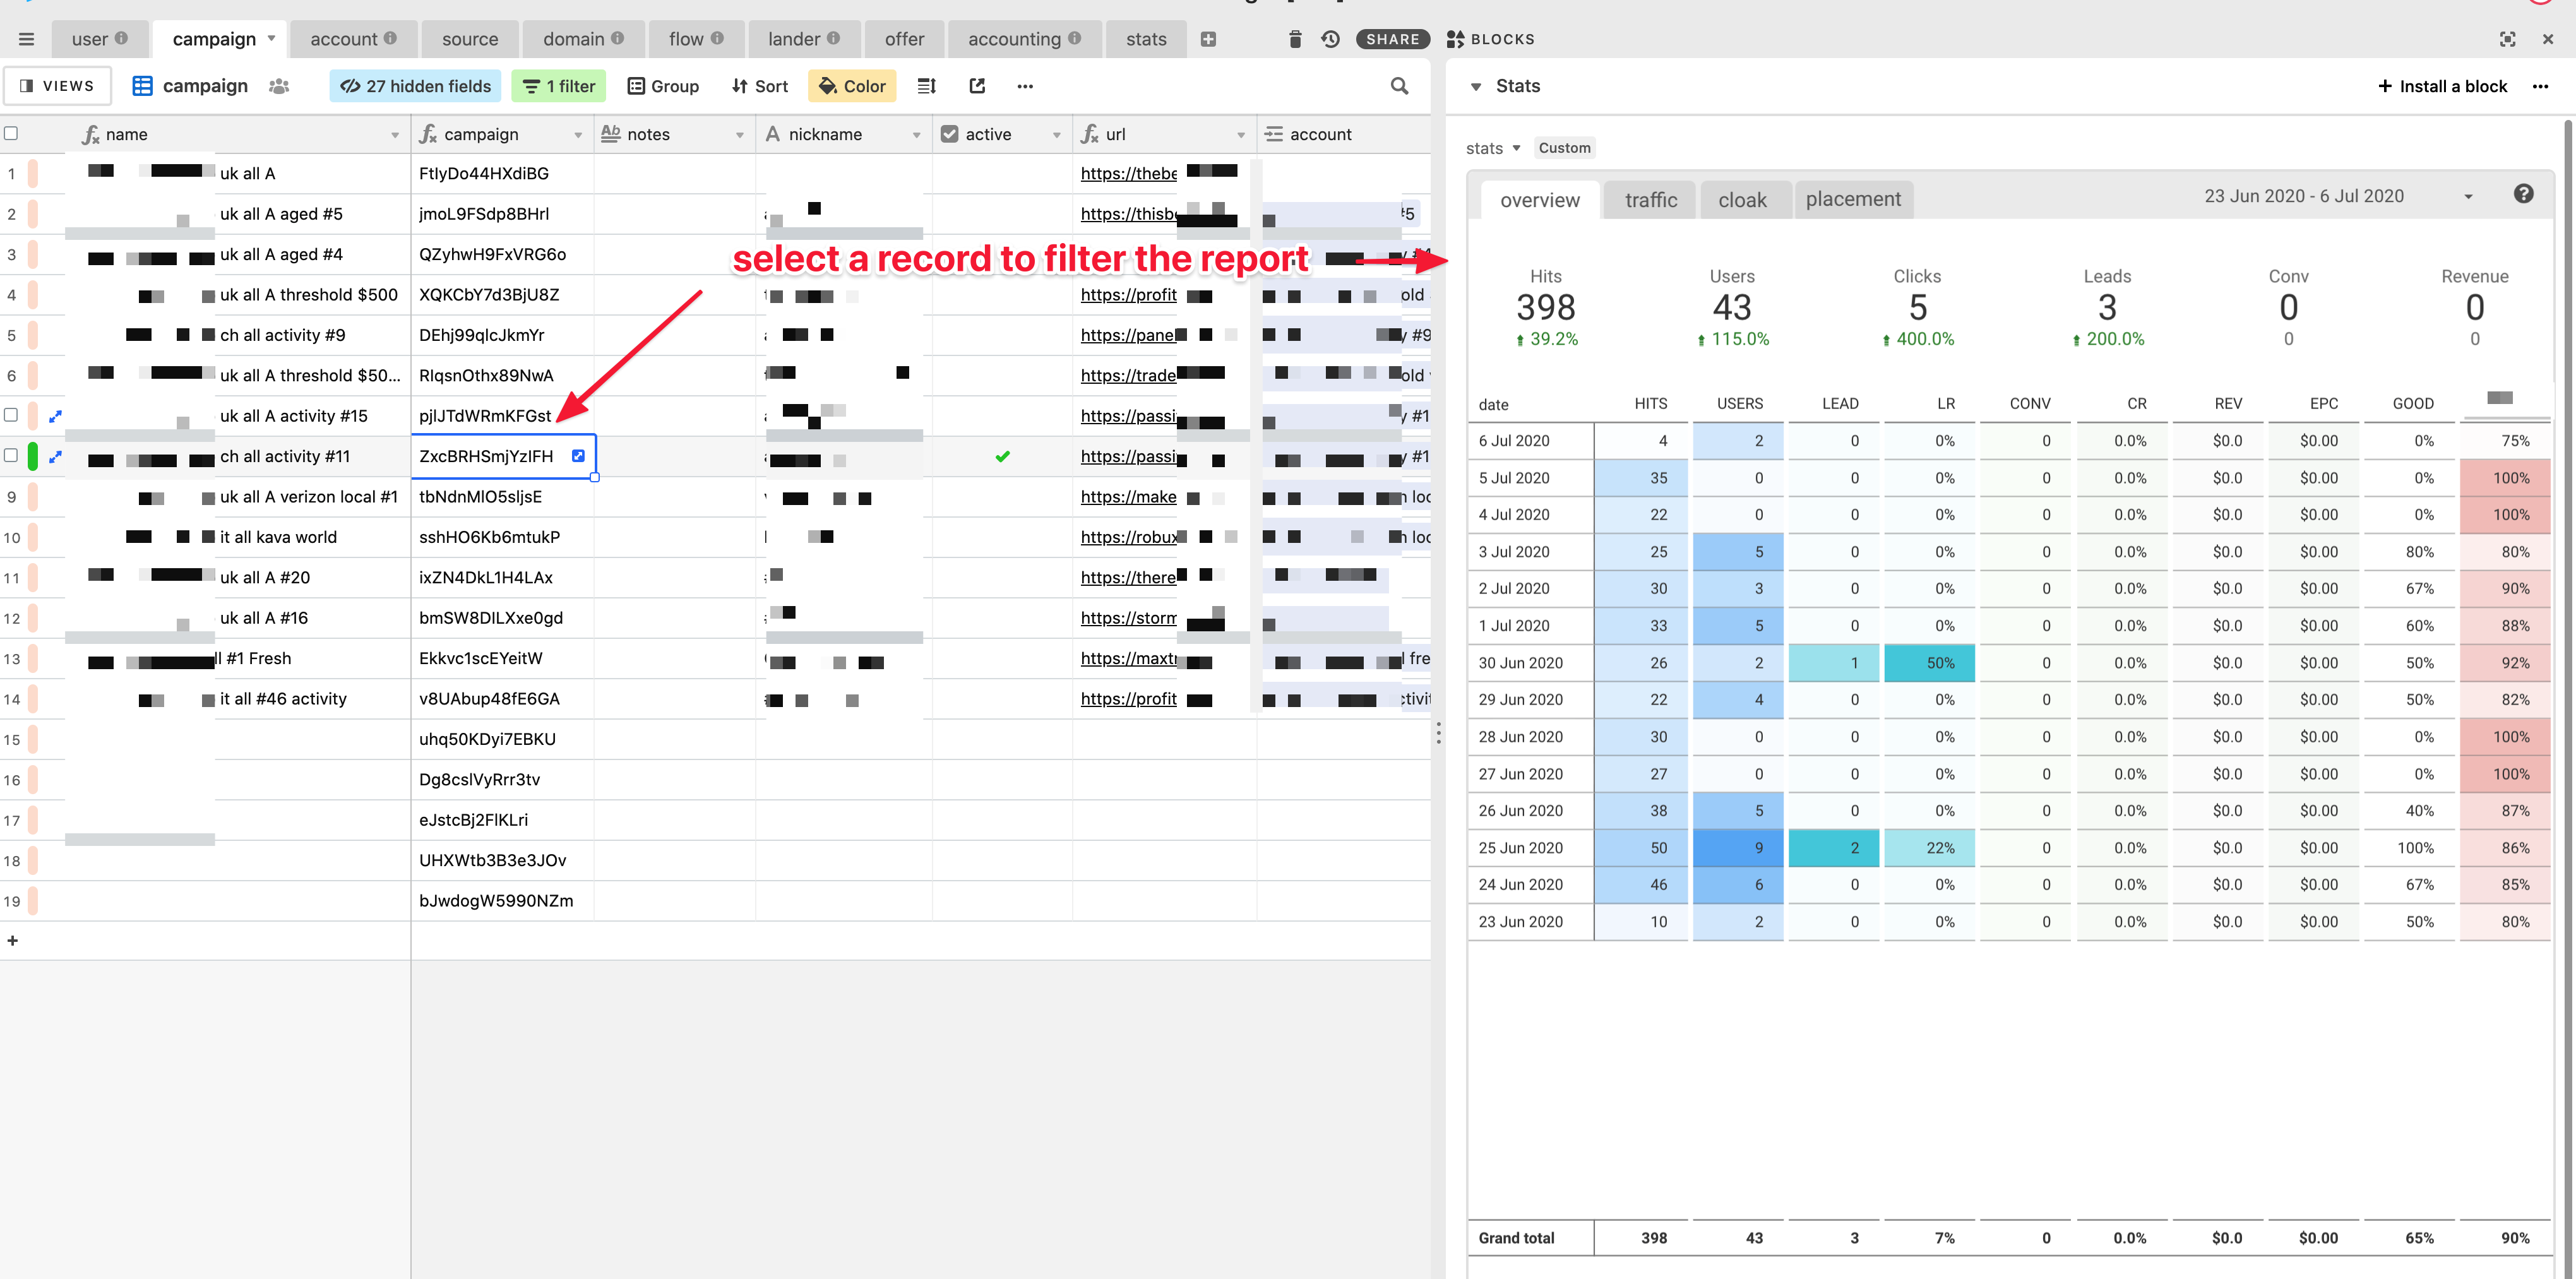Open the revision history clock icon
This screenshot has width=2576, height=1279.
(x=1330, y=39)
